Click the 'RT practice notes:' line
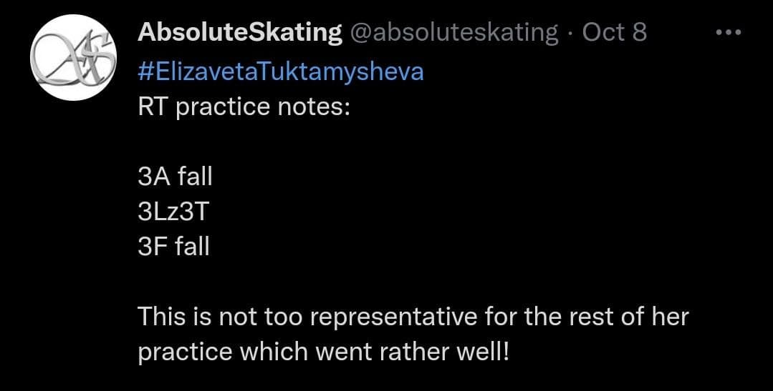Image resolution: width=773 pixels, height=391 pixels. tap(243, 108)
